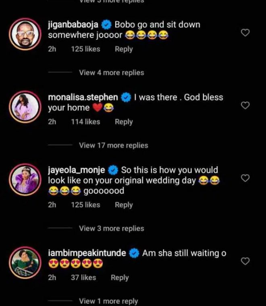Viewport: 266px width, 306px height.
Task: Expand View 1 more reply
Action: pyautogui.click(x=108, y=301)
